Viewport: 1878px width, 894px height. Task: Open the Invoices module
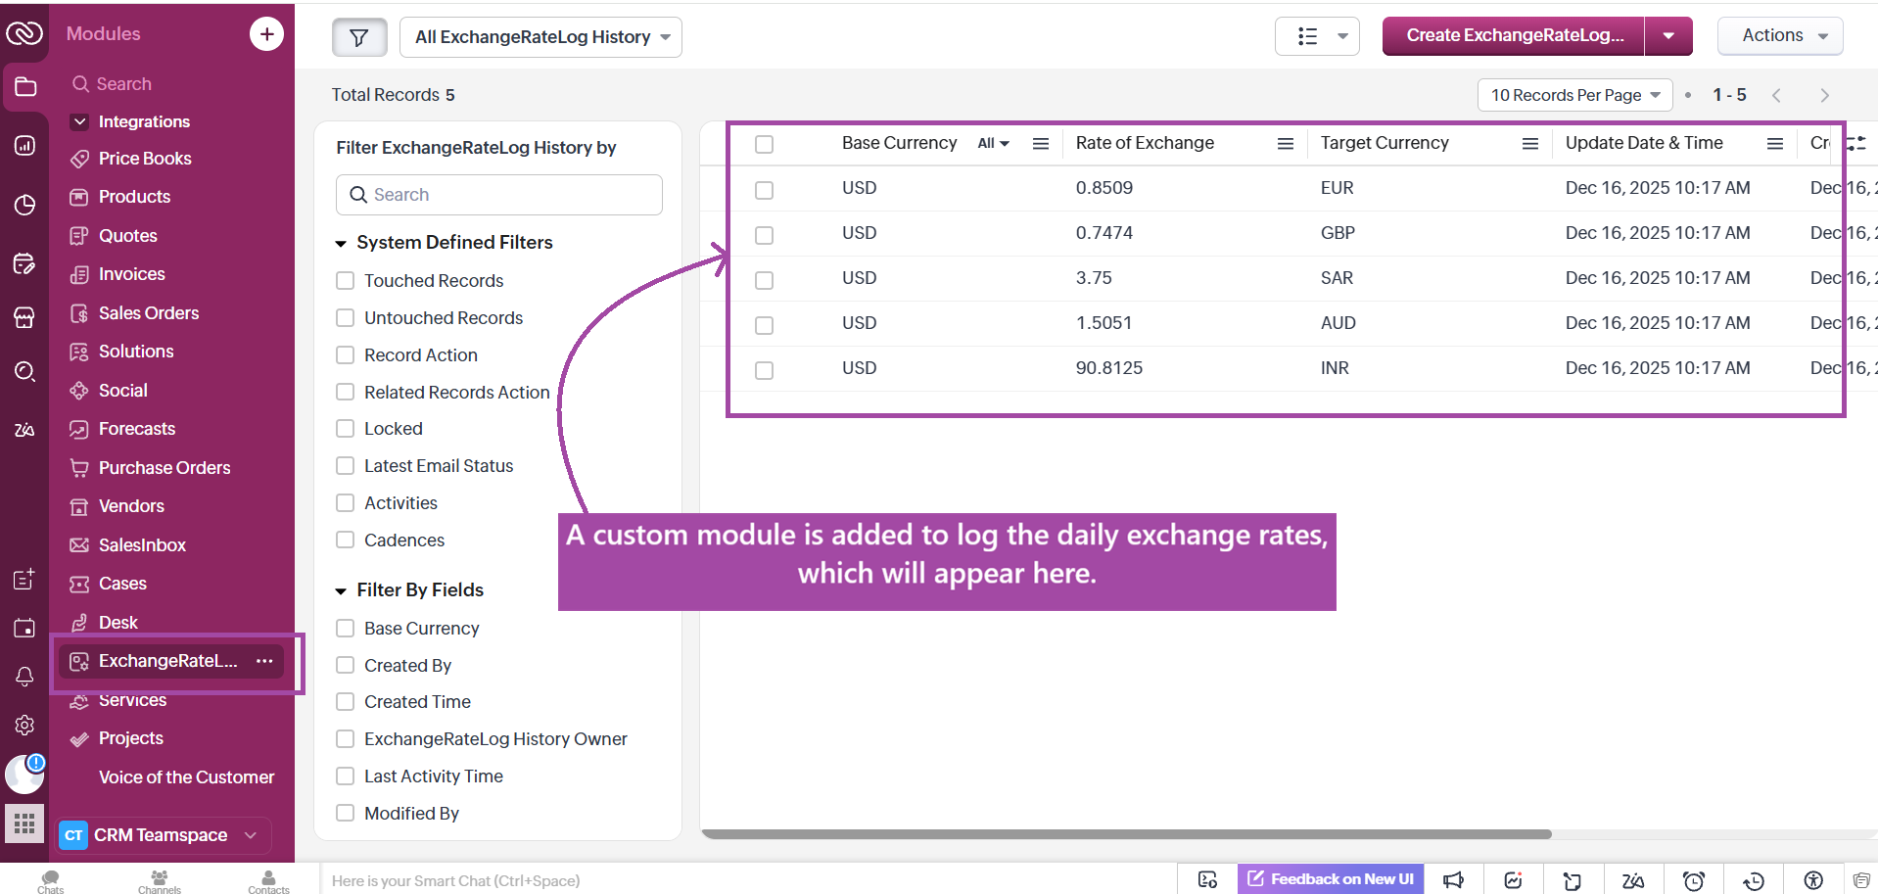pyautogui.click(x=131, y=274)
